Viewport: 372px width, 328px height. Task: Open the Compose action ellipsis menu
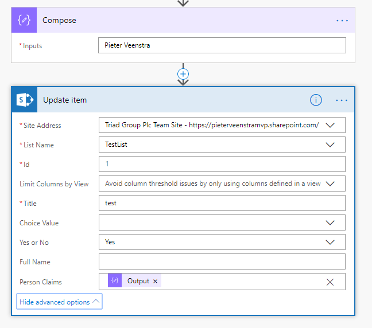click(342, 21)
